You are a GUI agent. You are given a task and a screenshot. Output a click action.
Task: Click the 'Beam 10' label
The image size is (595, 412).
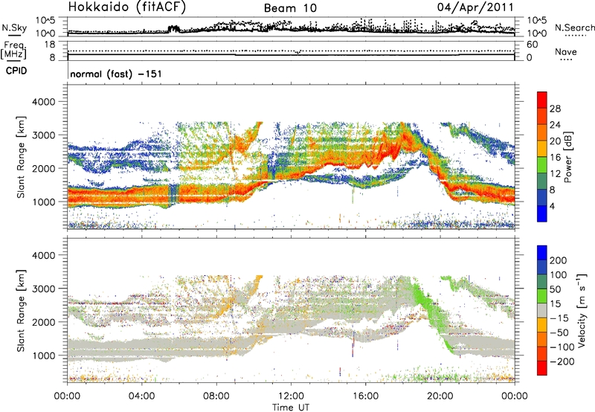click(x=290, y=8)
